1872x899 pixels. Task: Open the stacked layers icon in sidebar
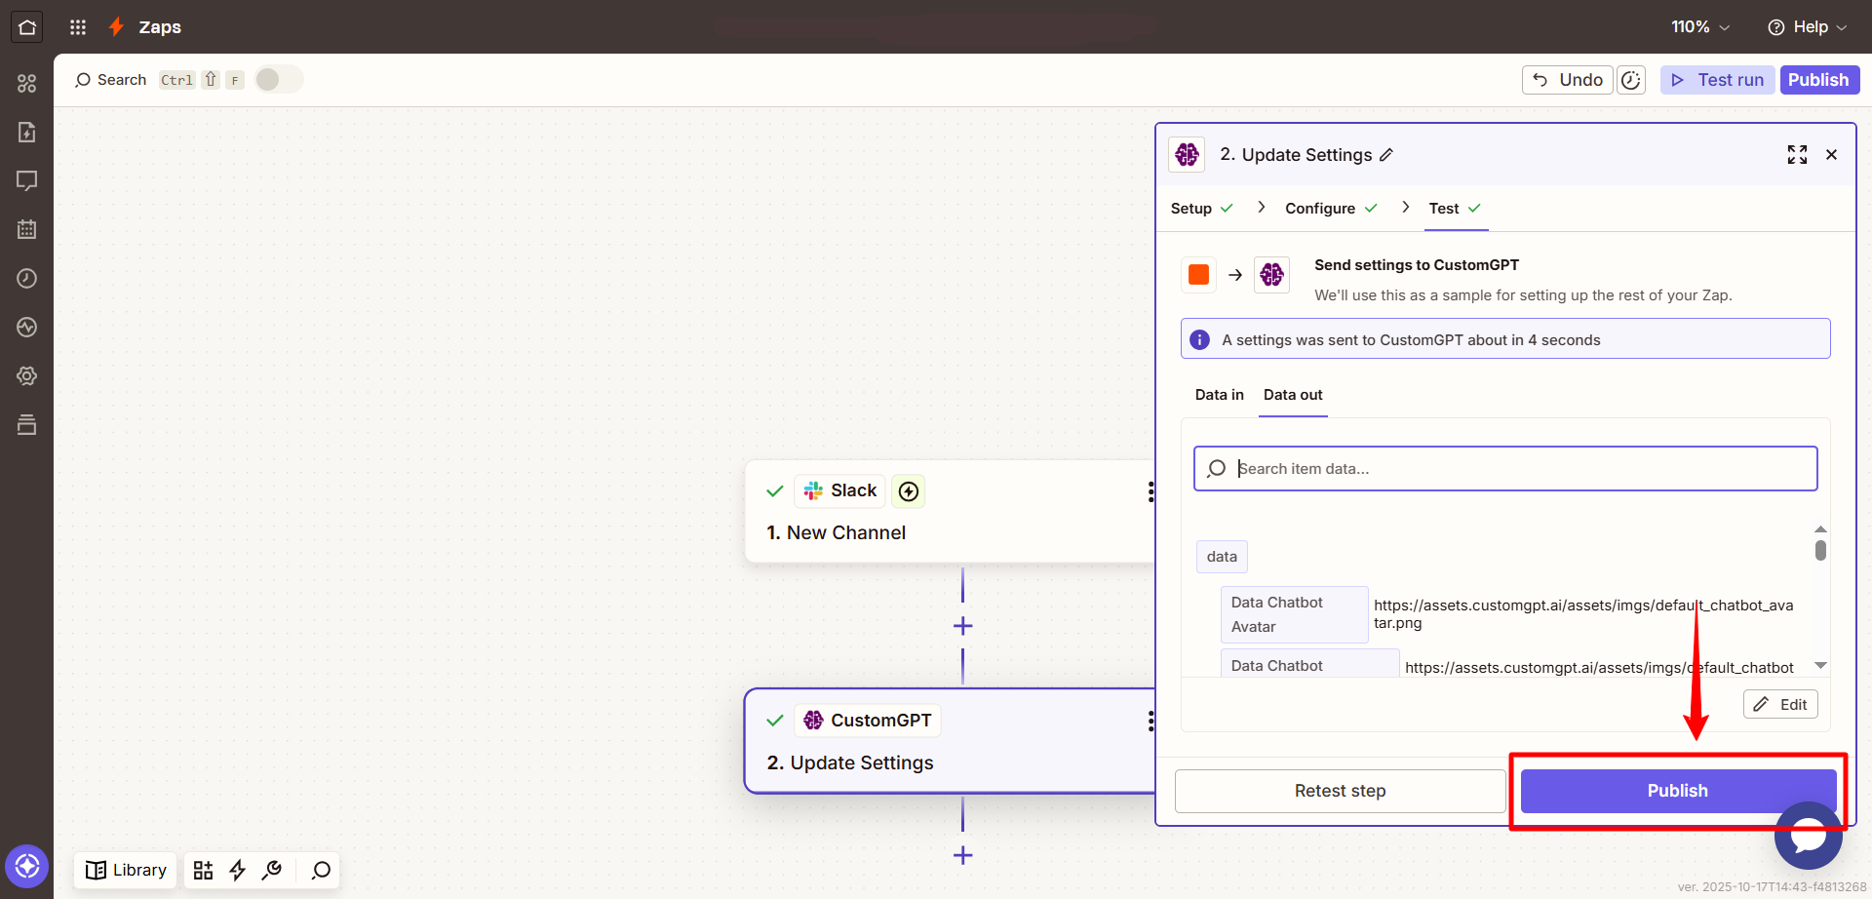coord(27,425)
